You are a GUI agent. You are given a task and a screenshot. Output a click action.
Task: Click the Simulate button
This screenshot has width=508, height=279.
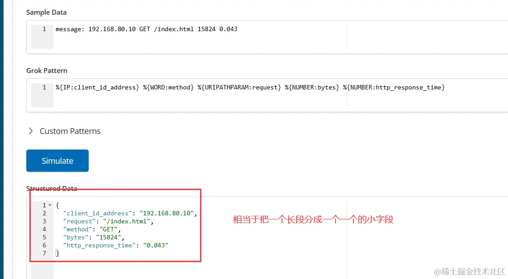(x=57, y=161)
